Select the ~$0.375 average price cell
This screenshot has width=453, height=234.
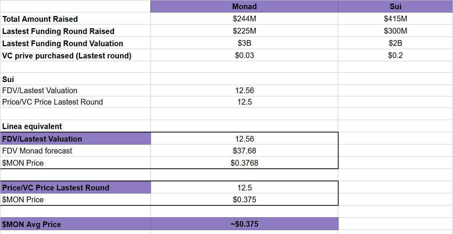click(x=244, y=224)
